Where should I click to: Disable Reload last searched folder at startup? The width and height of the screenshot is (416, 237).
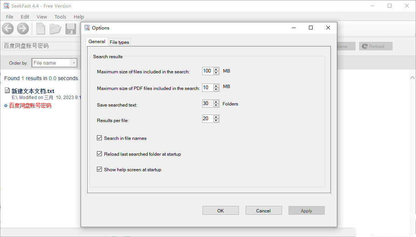coord(100,154)
